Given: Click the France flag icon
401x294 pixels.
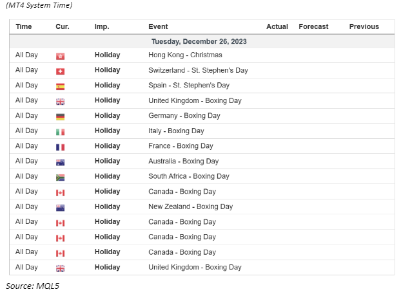Looking at the screenshot, I should [61, 146].
